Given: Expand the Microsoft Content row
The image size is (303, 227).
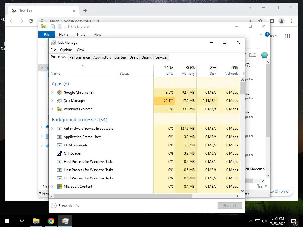Looking at the screenshot, I should click(52, 187).
